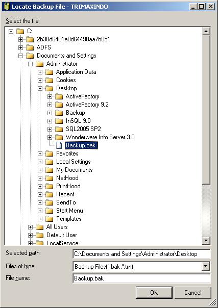The width and height of the screenshot is (218, 308).
Task: Expand the 2b38d6401a8d64498aa7b051 folder node
Action: click(20, 39)
